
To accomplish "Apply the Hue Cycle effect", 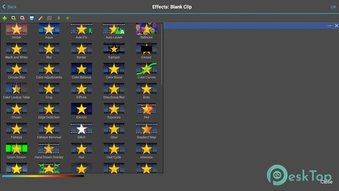I will coord(114,151).
